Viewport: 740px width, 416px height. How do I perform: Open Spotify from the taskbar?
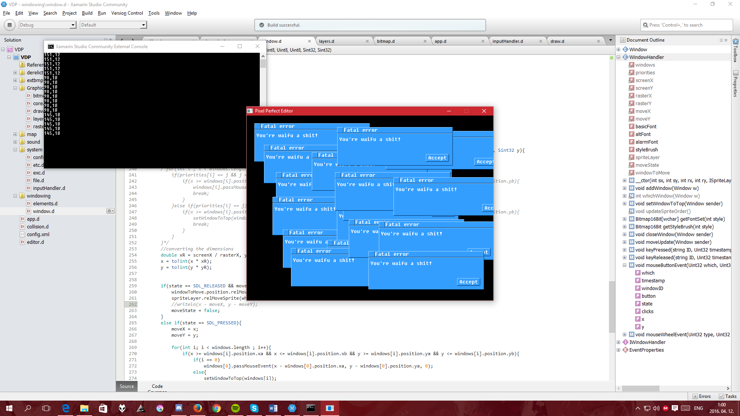tap(235, 408)
